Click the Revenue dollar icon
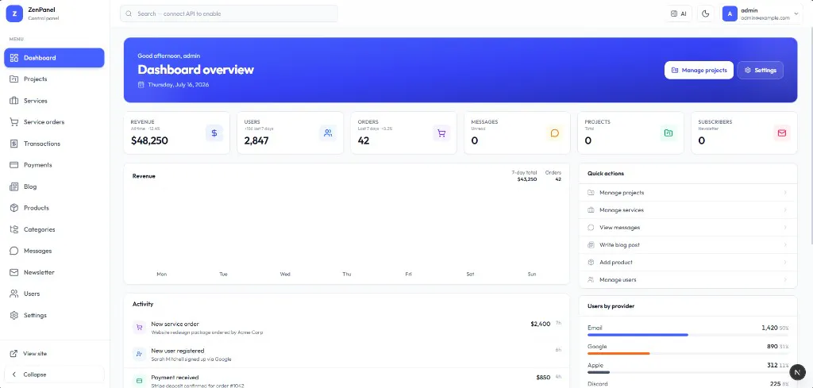Image resolution: width=813 pixels, height=388 pixels. click(214, 133)
